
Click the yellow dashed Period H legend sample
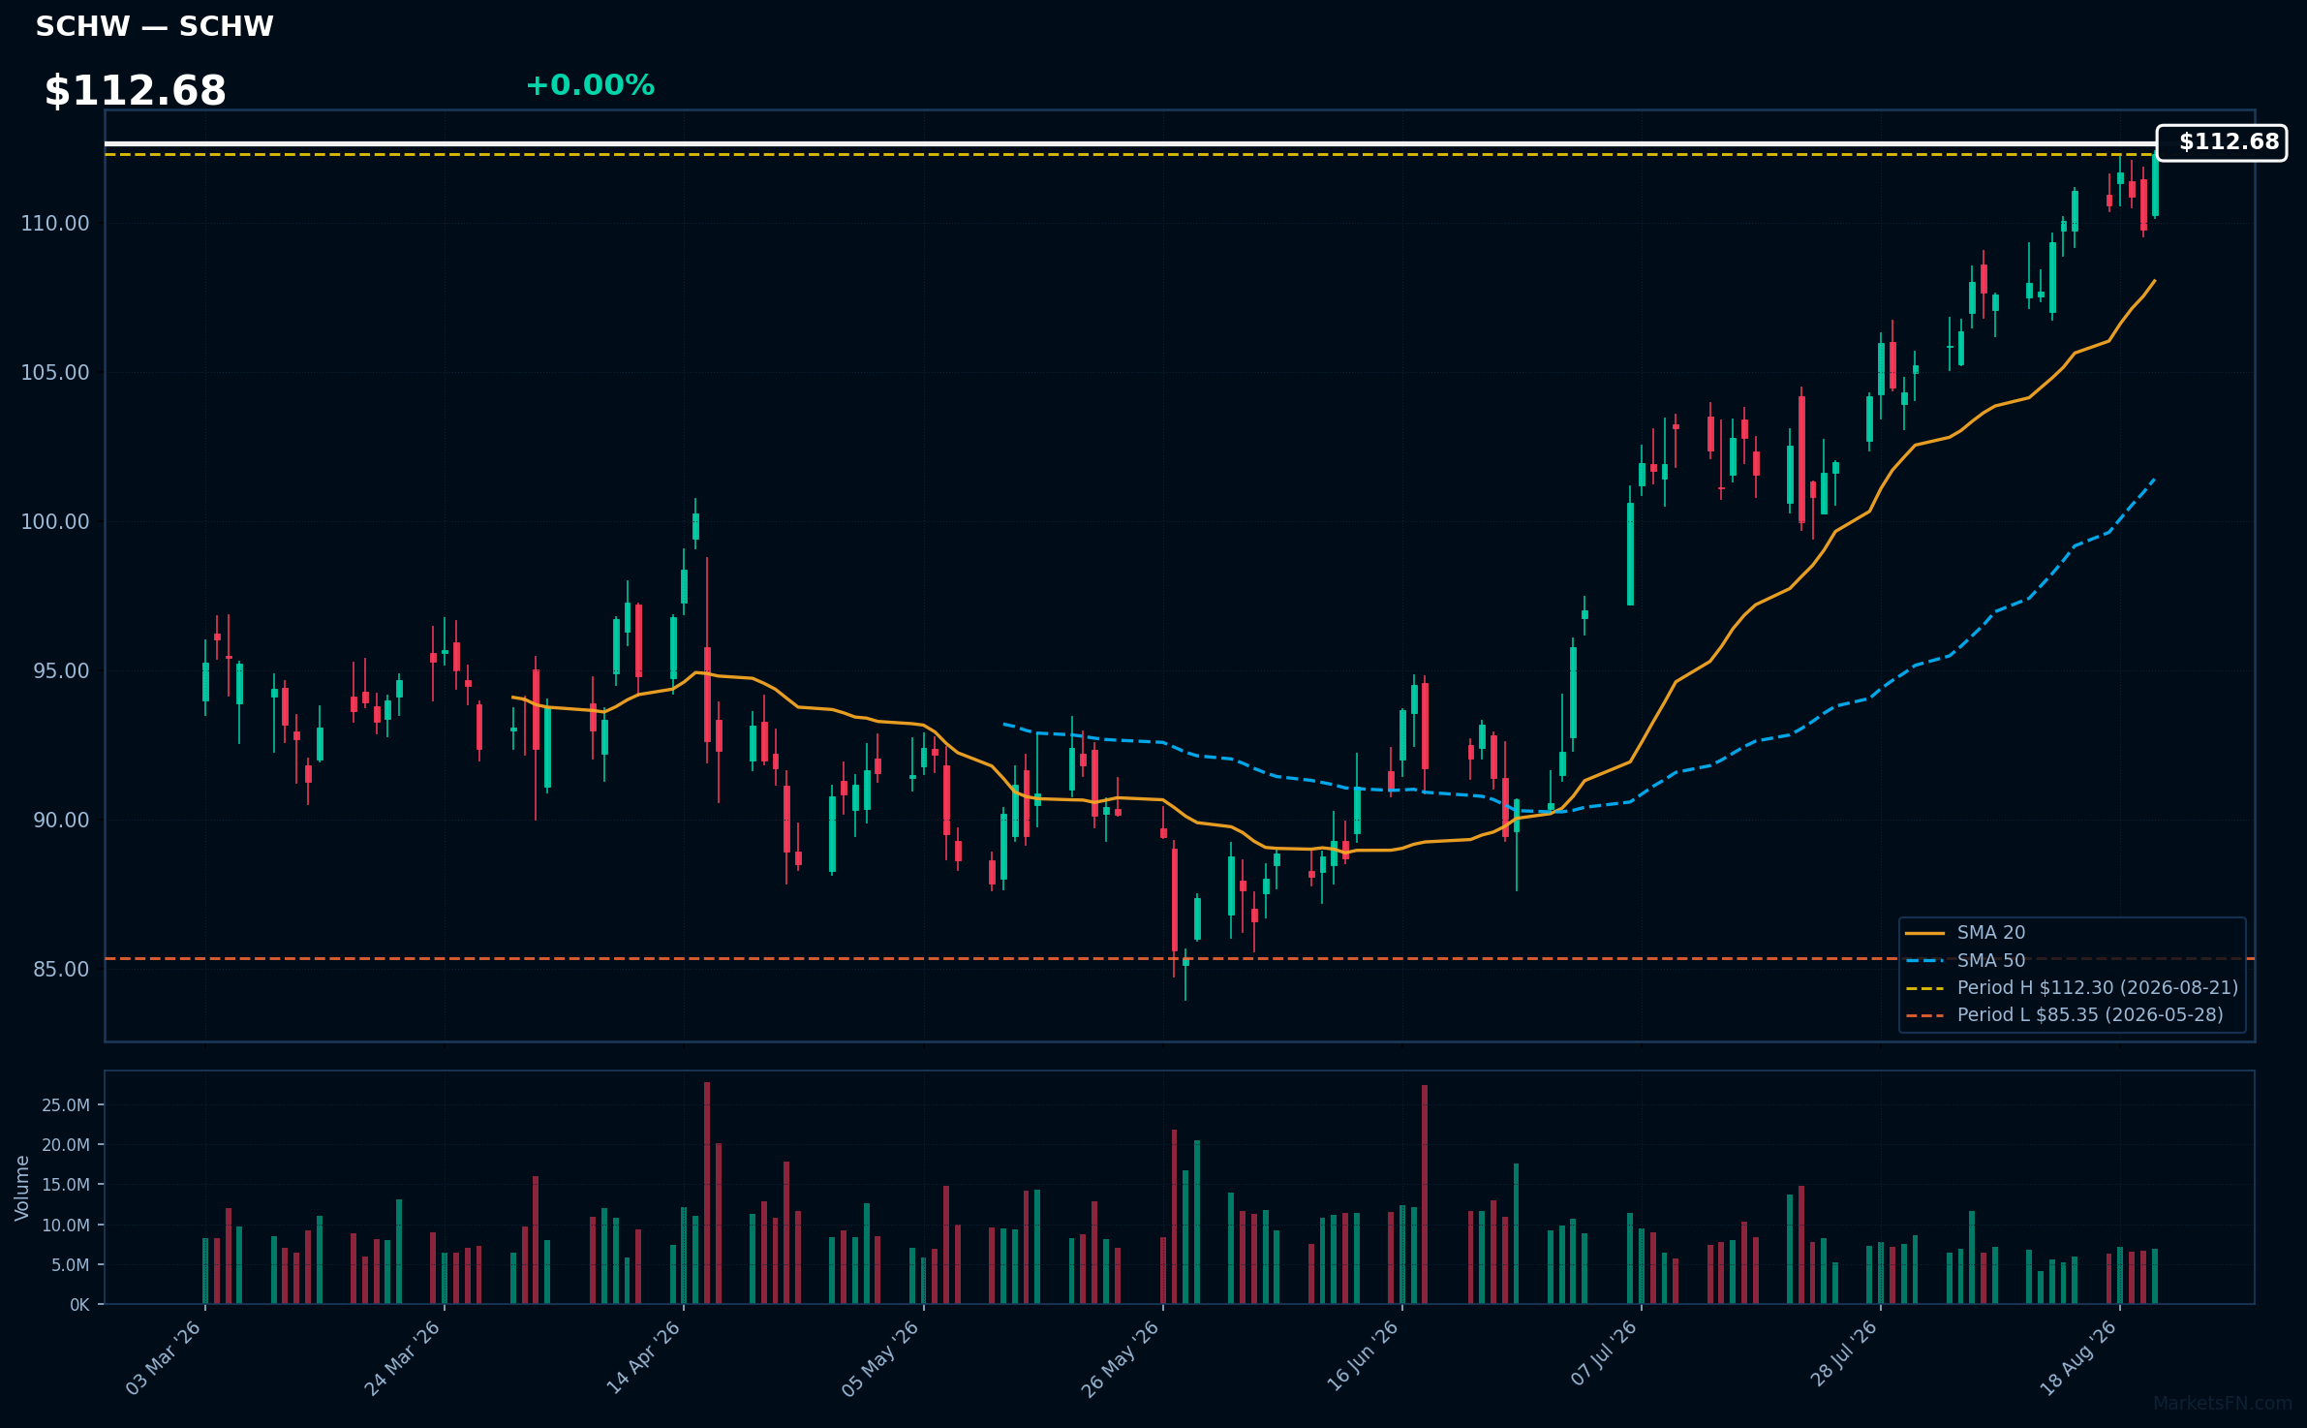click(1925, 988)
